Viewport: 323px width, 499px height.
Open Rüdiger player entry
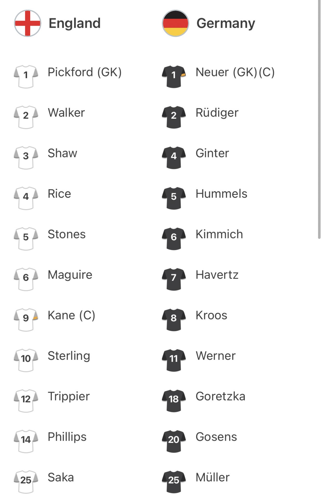(x=217, y=113)
